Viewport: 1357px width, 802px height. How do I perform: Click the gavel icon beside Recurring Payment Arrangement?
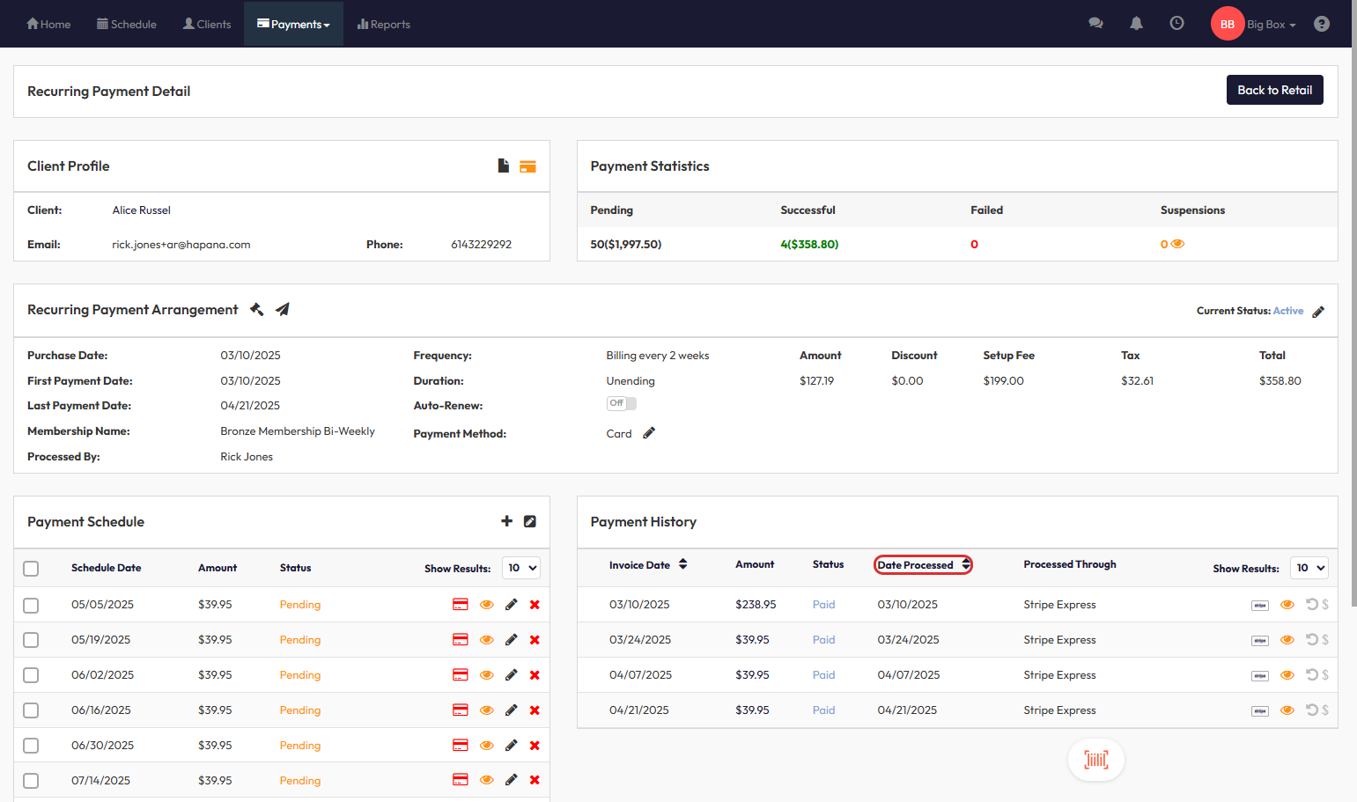[257, 309]
